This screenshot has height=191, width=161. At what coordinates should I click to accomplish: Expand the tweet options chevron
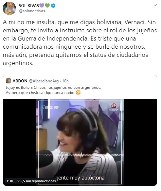(155, 5)
